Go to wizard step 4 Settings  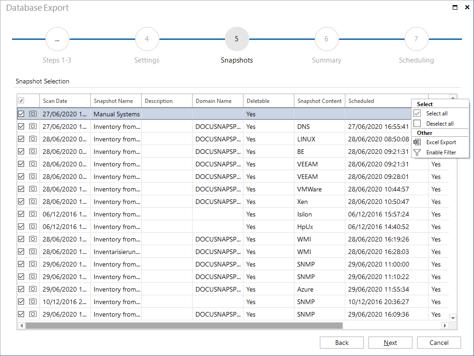147,39
